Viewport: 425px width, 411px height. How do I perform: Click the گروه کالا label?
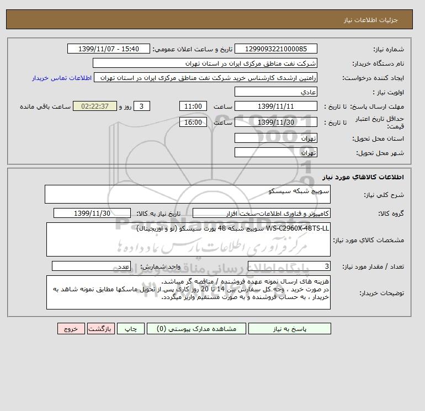[391, 213]
